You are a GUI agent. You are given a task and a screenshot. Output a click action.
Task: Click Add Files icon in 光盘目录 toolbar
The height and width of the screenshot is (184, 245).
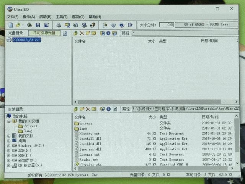102,33
